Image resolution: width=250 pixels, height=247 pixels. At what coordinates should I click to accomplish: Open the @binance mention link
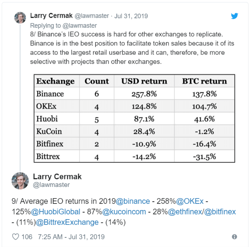coord(133,201)
